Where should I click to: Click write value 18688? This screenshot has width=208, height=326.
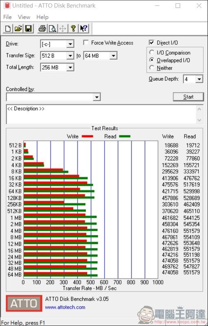click(171, 145)
